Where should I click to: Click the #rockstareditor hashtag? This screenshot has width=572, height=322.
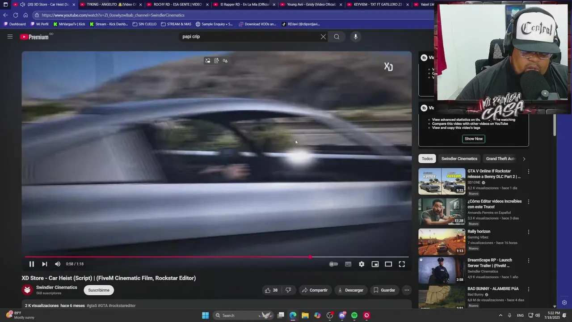(x=122, y=306)
